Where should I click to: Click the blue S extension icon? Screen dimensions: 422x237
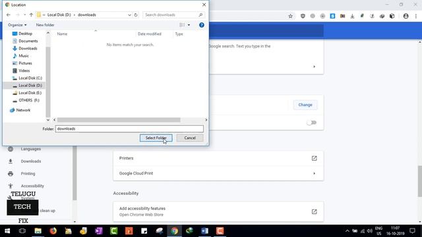(x=332, y=16)
